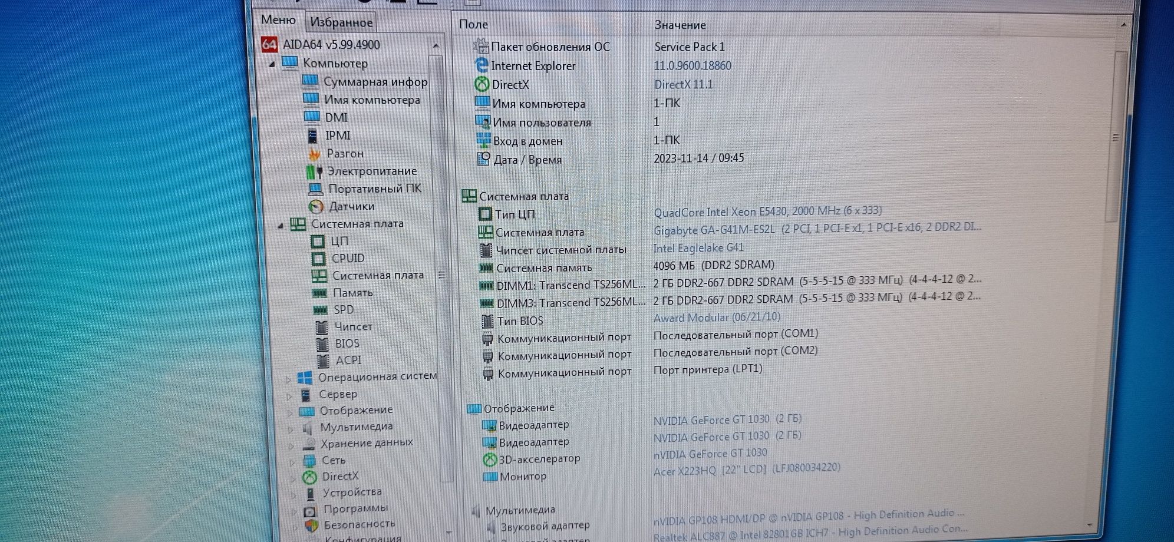Open the QuadCore Intel Xeon E5430 link
The height and width of the screenshot is (542, 1174).
click(x=767, y=211)
